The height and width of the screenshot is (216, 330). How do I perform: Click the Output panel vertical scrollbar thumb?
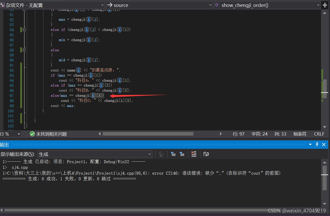coord(325,178)
